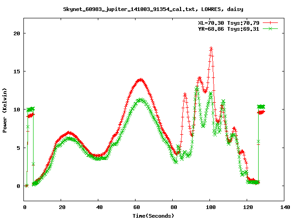Click the x-axis tick label 100
This screenshot has height=220, width=294.
[209, 207]
